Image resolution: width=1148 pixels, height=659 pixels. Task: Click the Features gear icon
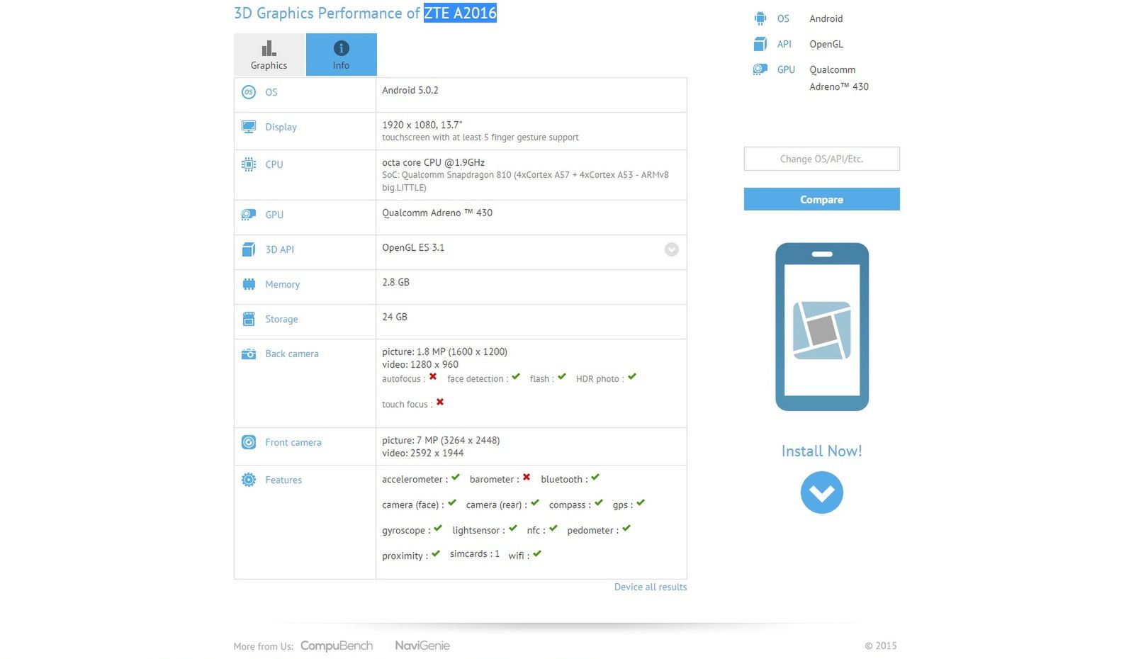[x=249, y=480]
